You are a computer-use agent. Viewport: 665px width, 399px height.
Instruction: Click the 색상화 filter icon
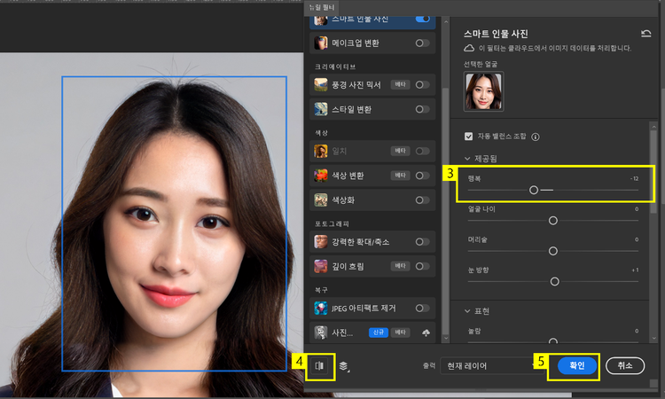(321, 200)
